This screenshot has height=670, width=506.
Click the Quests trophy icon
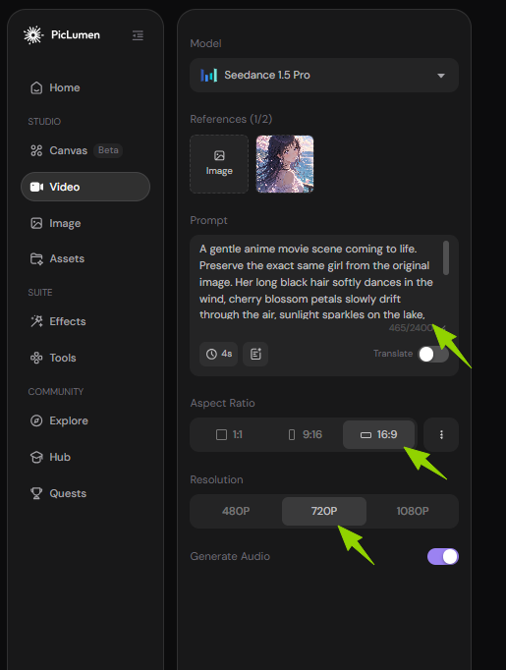(x=36, y=493)
